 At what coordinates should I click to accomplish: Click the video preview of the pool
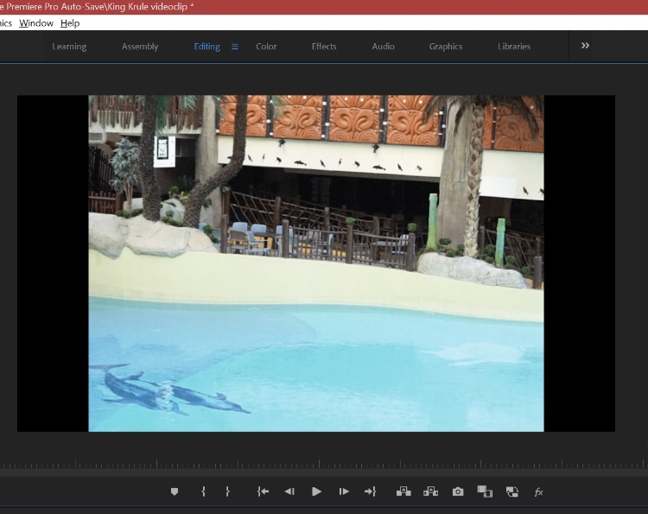click(x=316, y=263)
